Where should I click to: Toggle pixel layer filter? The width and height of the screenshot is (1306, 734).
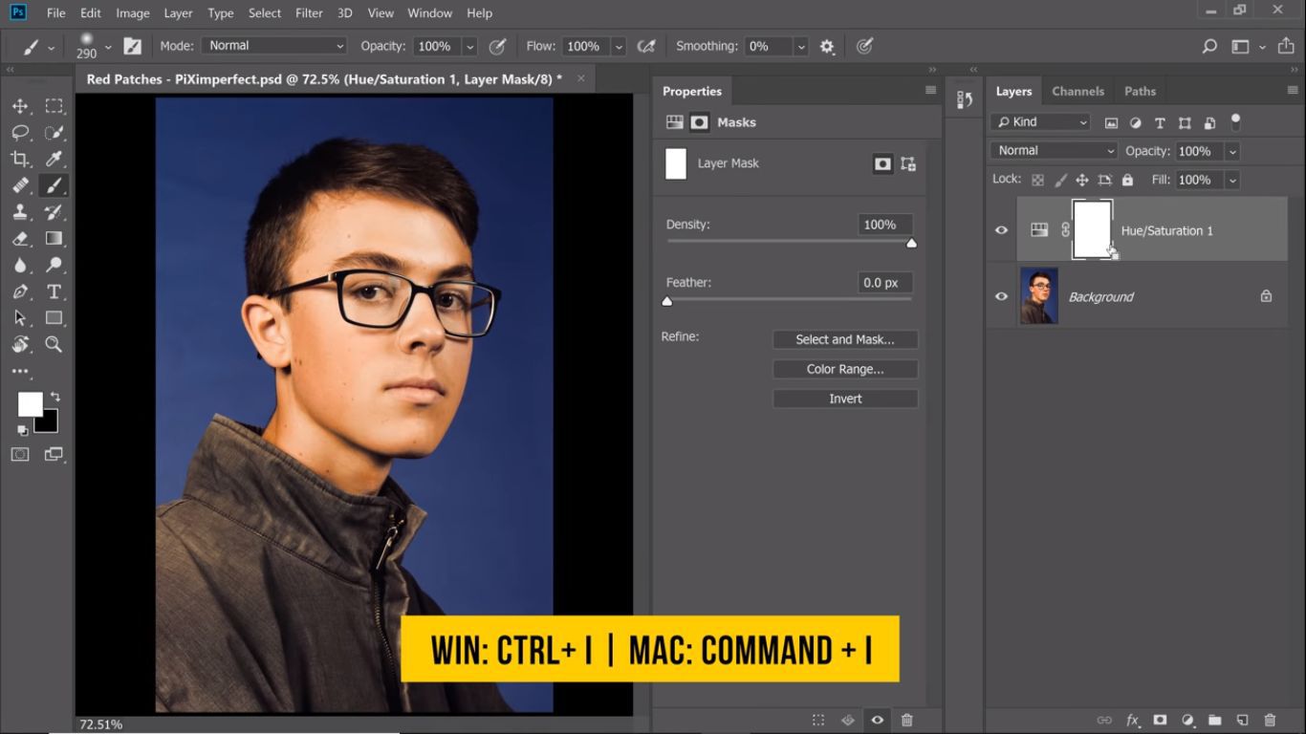pos(1111,122)
